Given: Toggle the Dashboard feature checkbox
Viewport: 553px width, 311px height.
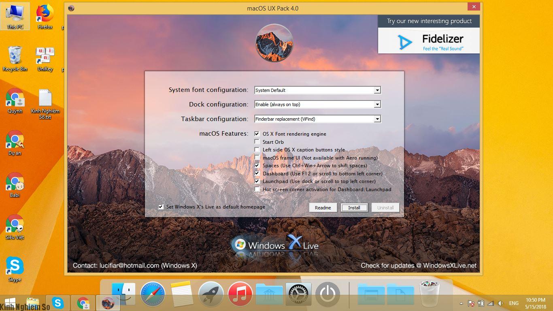Looking at the screenshot, I should (257, 173).
